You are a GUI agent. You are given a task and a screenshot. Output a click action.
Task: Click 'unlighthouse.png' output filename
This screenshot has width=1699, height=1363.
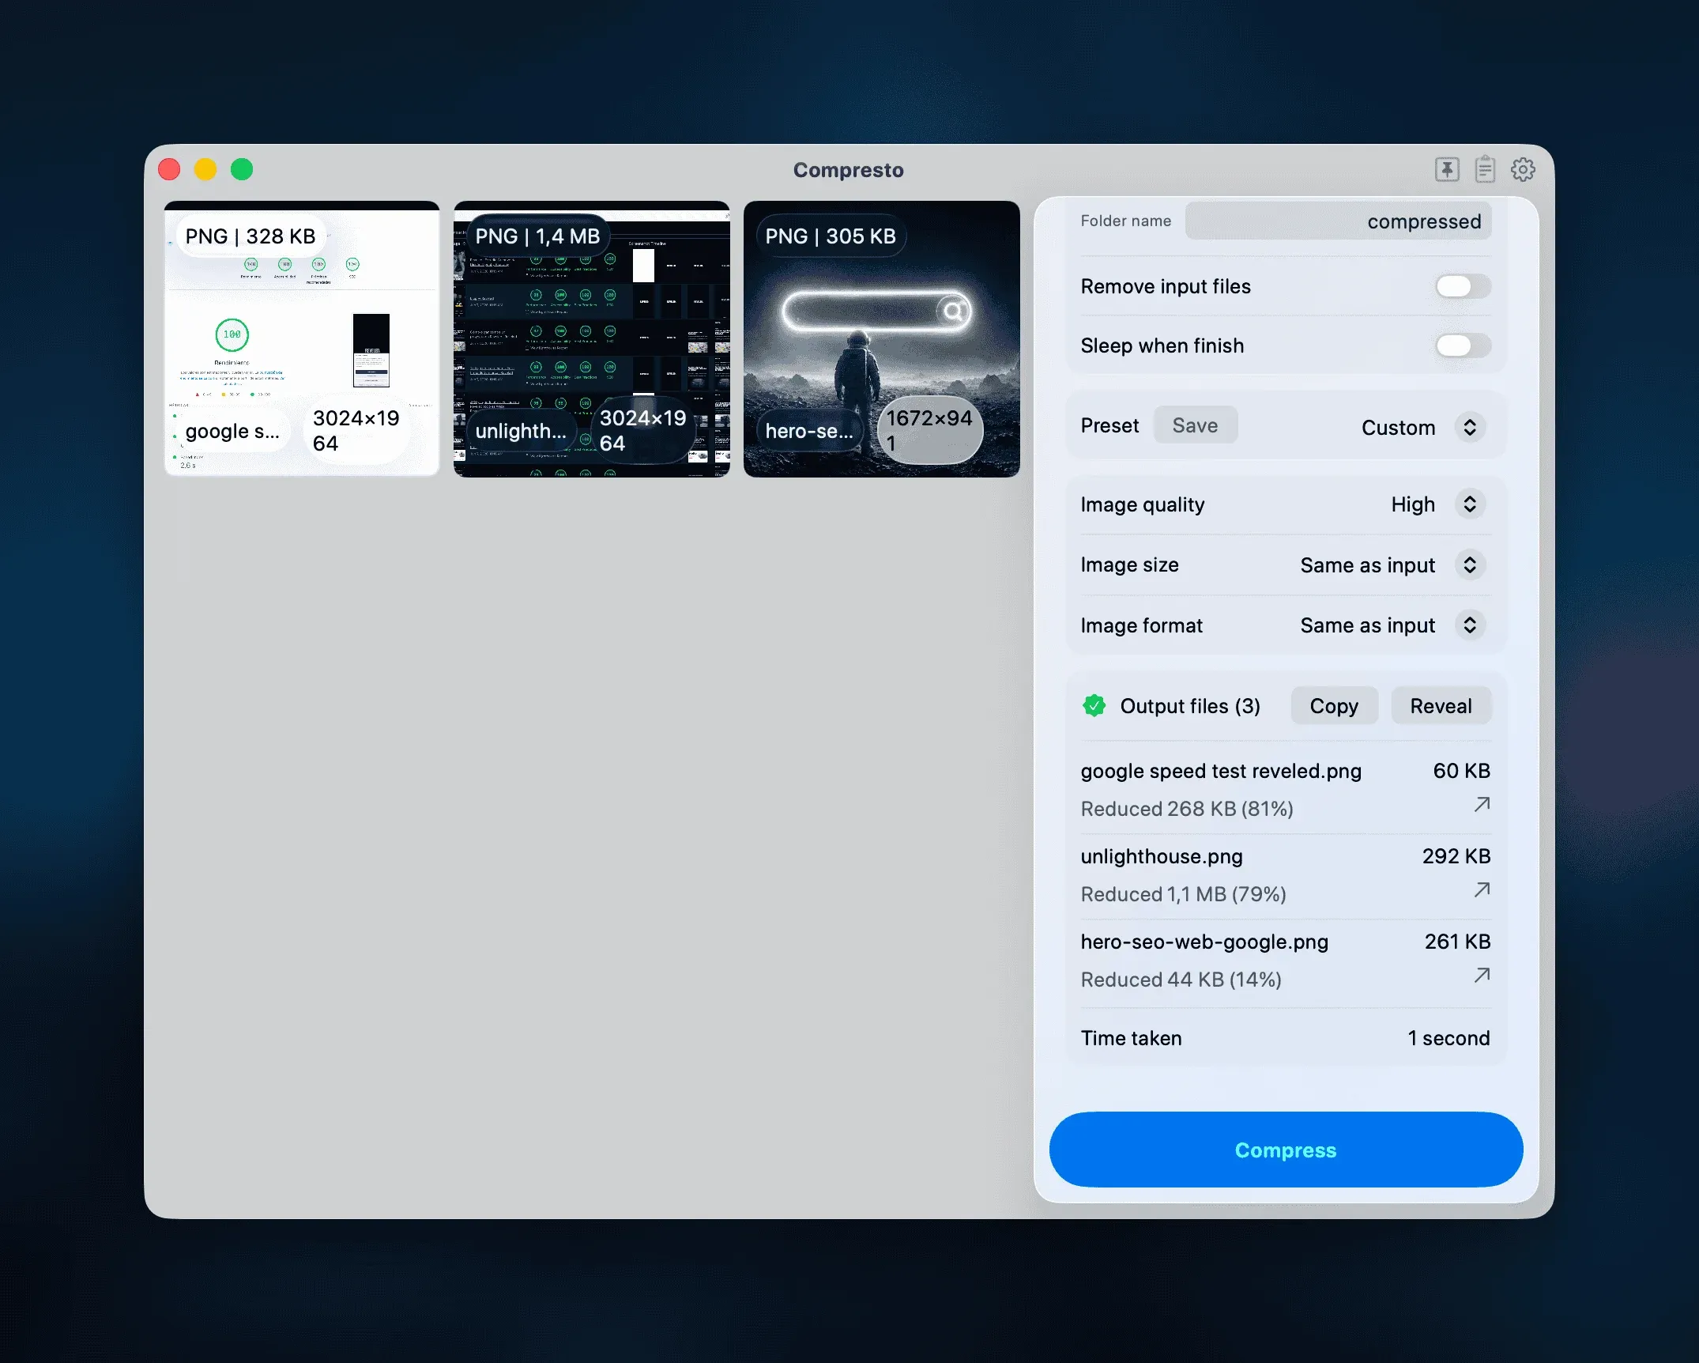tap(1162, 856)
